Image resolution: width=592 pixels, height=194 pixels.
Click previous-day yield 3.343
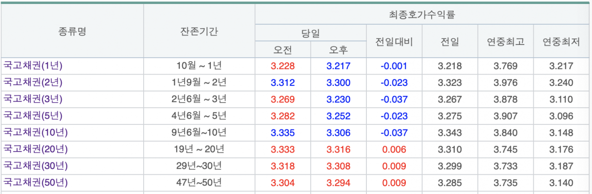450,132
